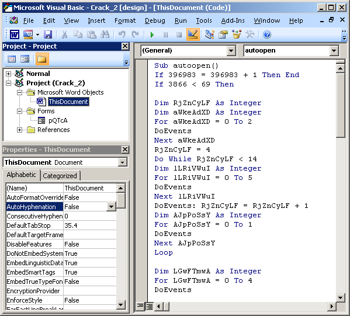Switch to the Categorized properties tab
The width and height of the screenshot is (350, 316).
60,176
